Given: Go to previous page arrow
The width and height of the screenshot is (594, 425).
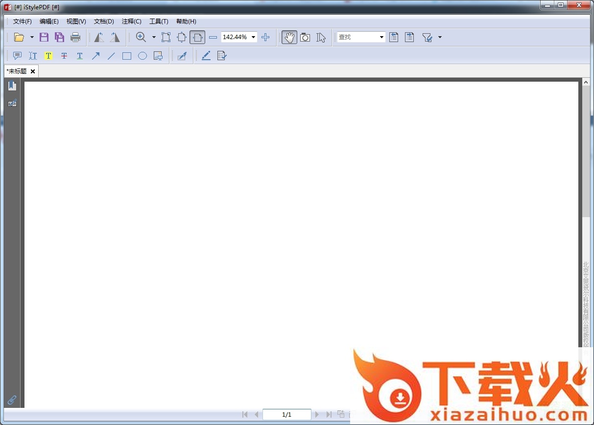Looking at the screenshot, I should coord(256,414).
